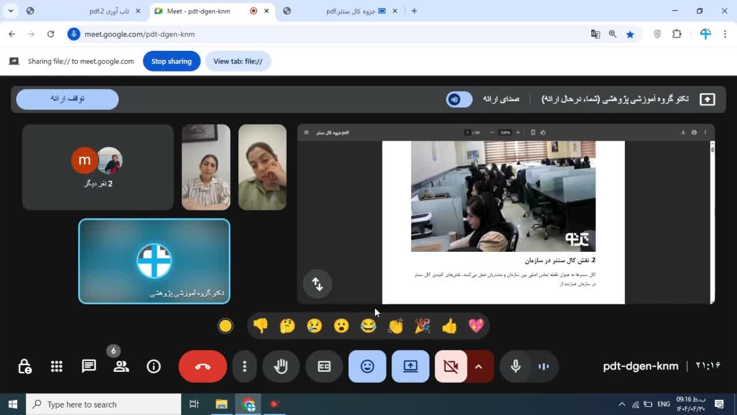Open host controls lock icon
Screen dimensions: 737x415
pos(25,367)
